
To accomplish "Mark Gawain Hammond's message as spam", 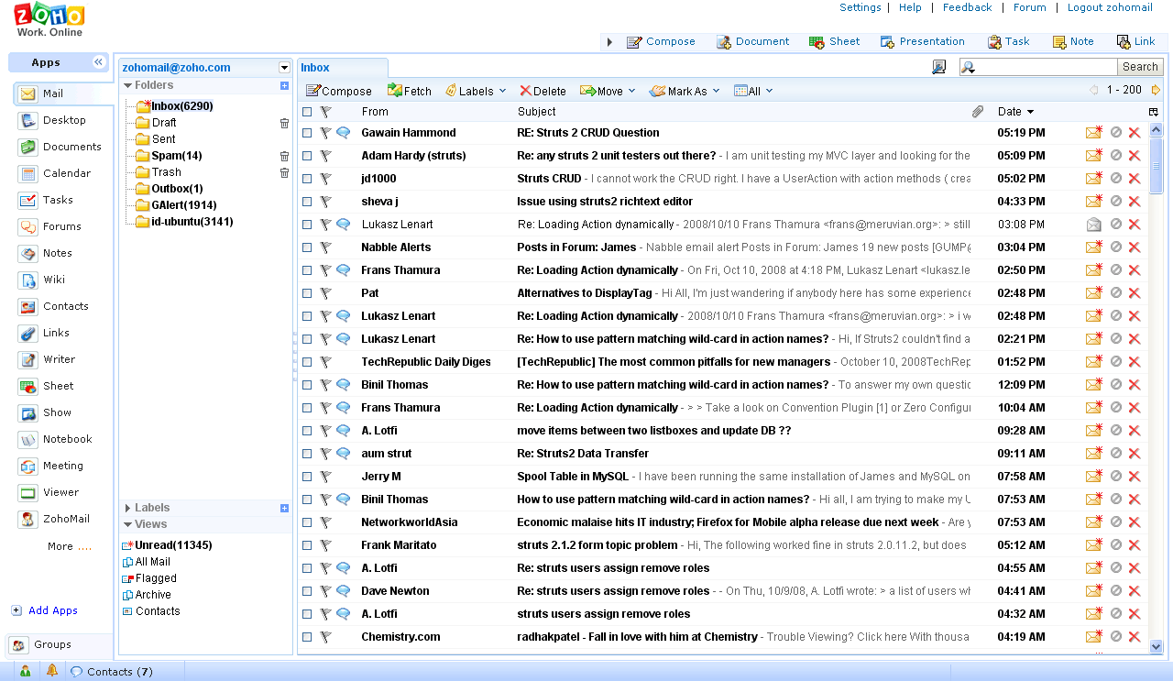I will pos(1114,132).
